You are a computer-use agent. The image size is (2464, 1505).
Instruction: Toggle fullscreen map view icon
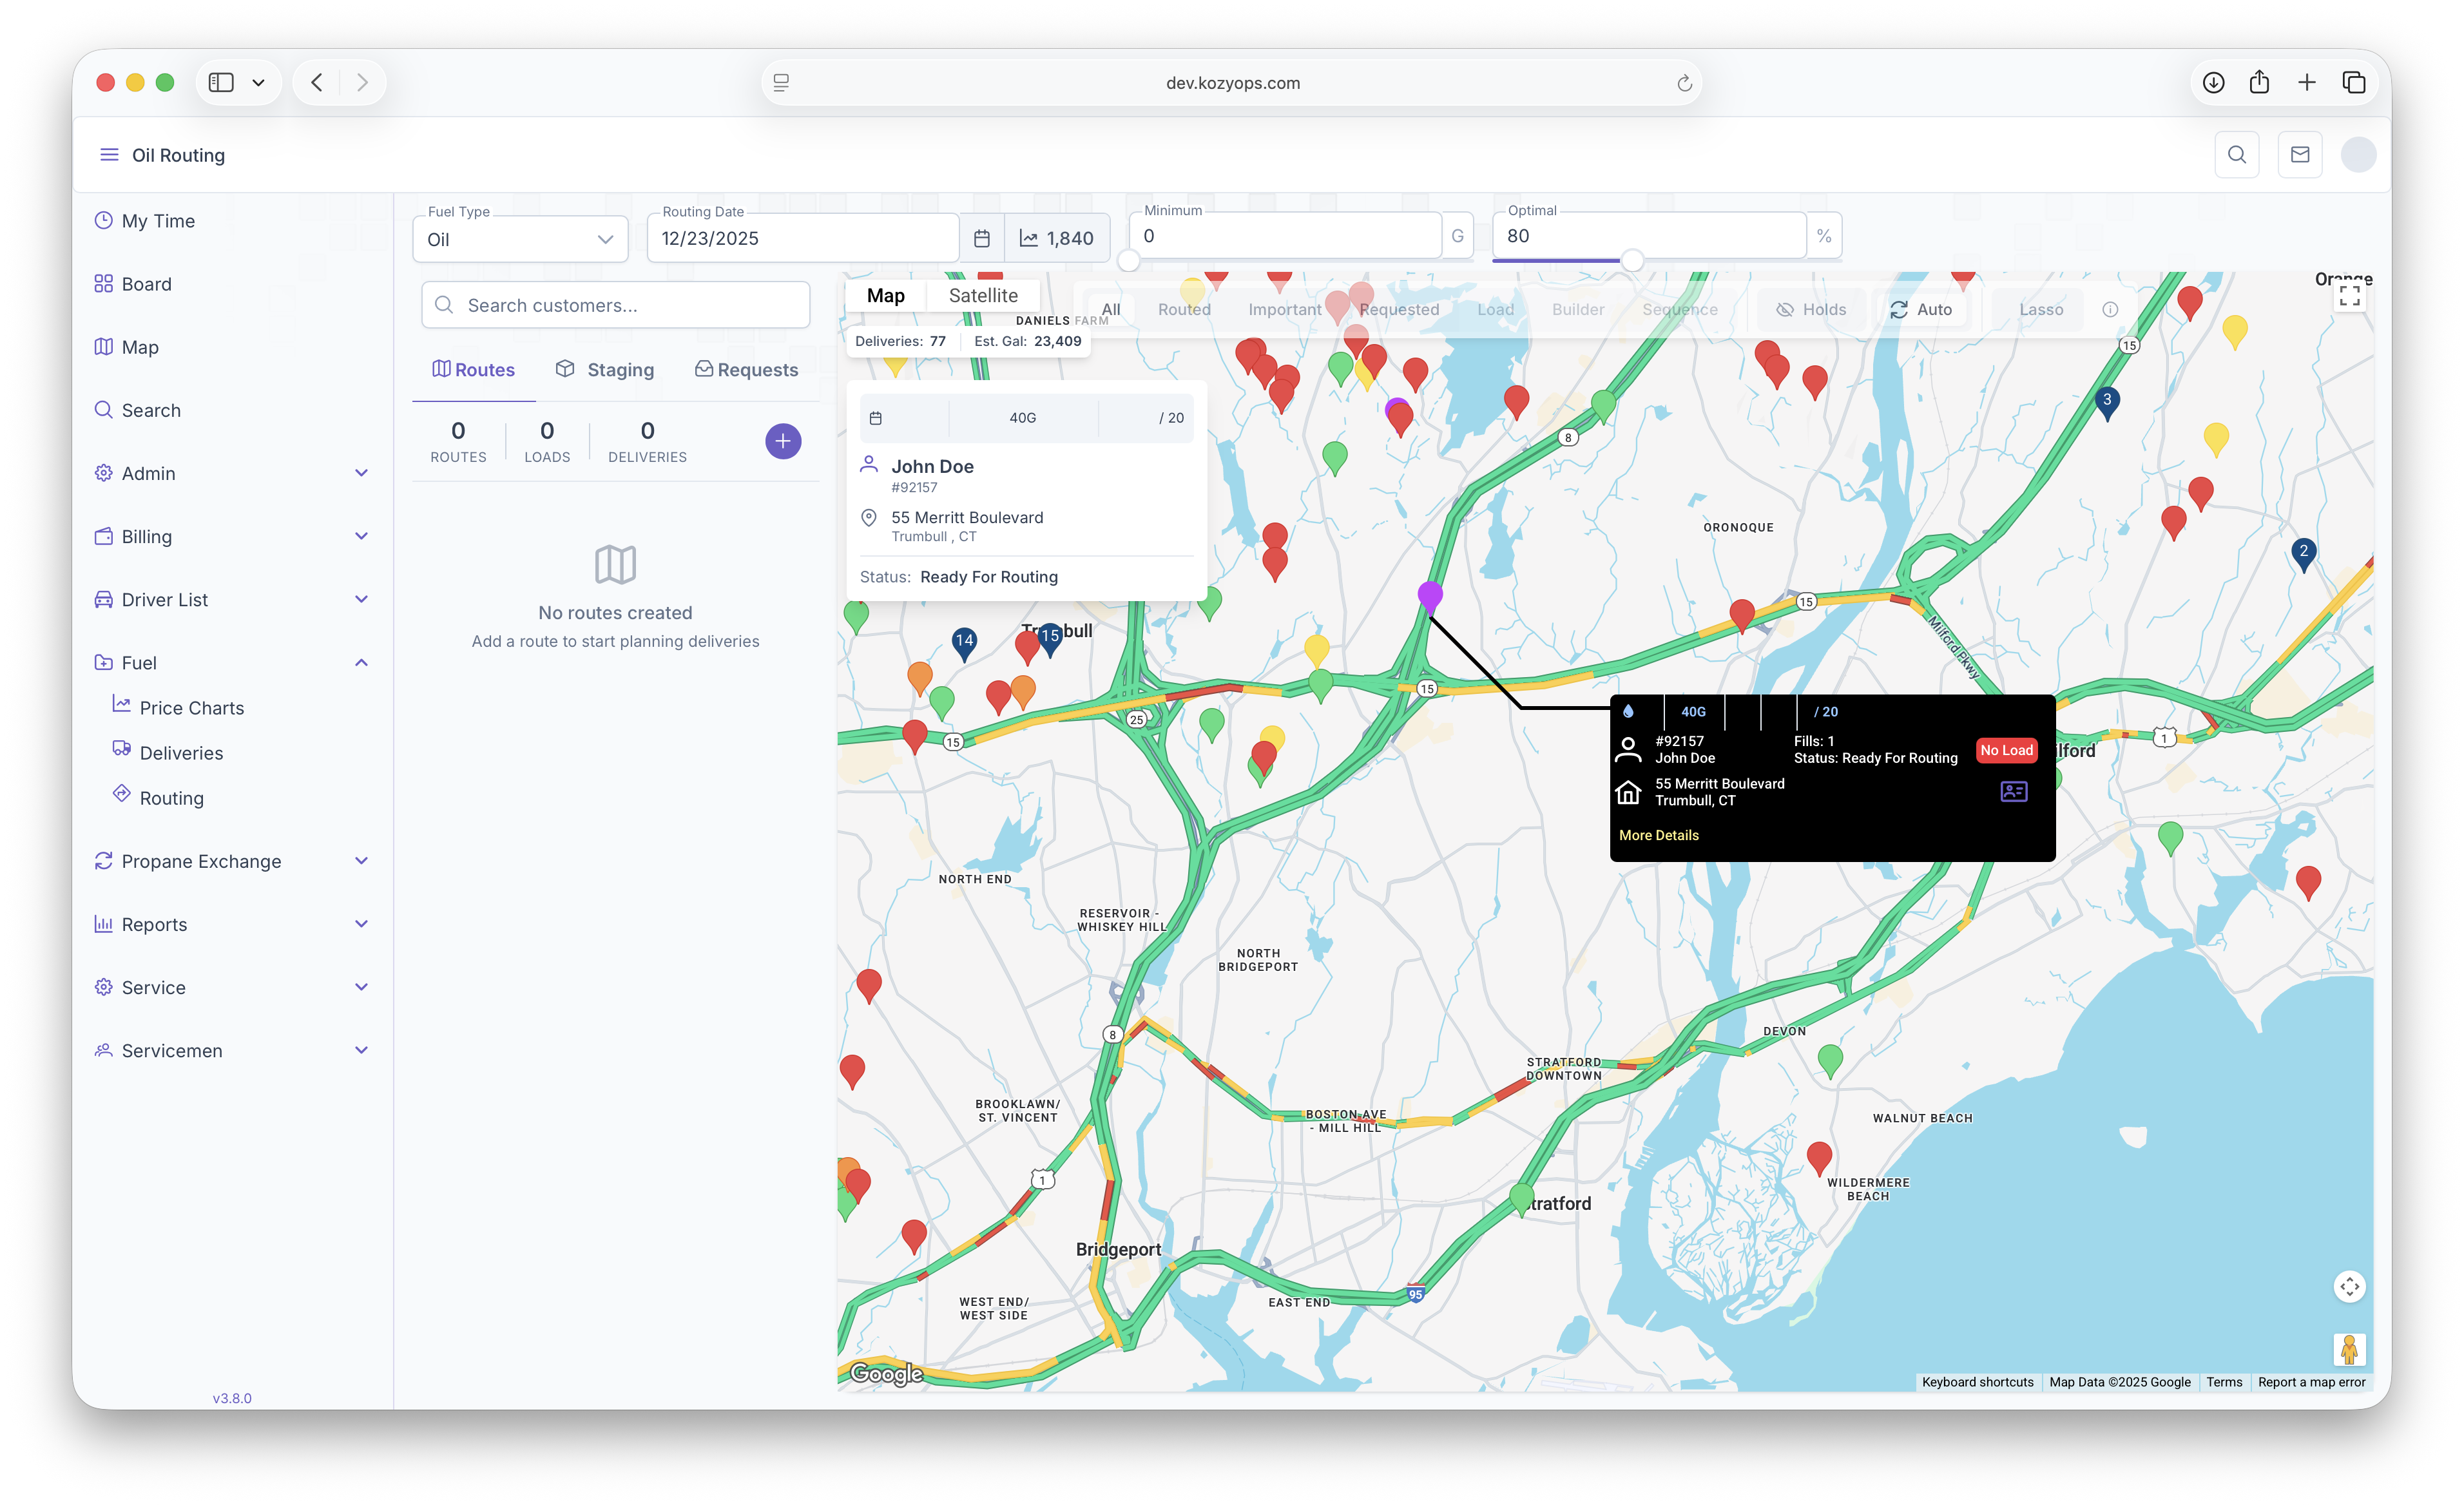click(2349, 296)
